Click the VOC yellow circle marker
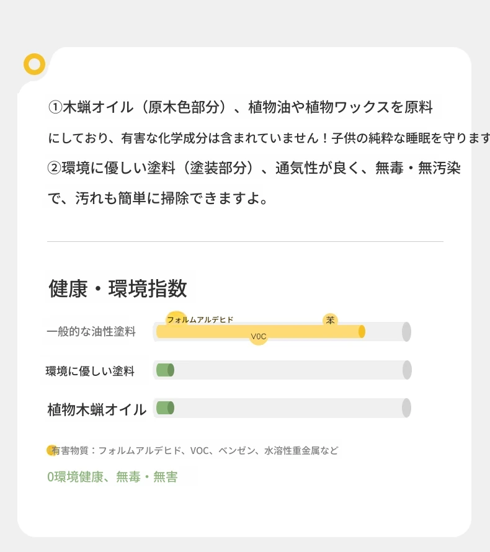Viewport: 490px width, 552px height. 259,337
